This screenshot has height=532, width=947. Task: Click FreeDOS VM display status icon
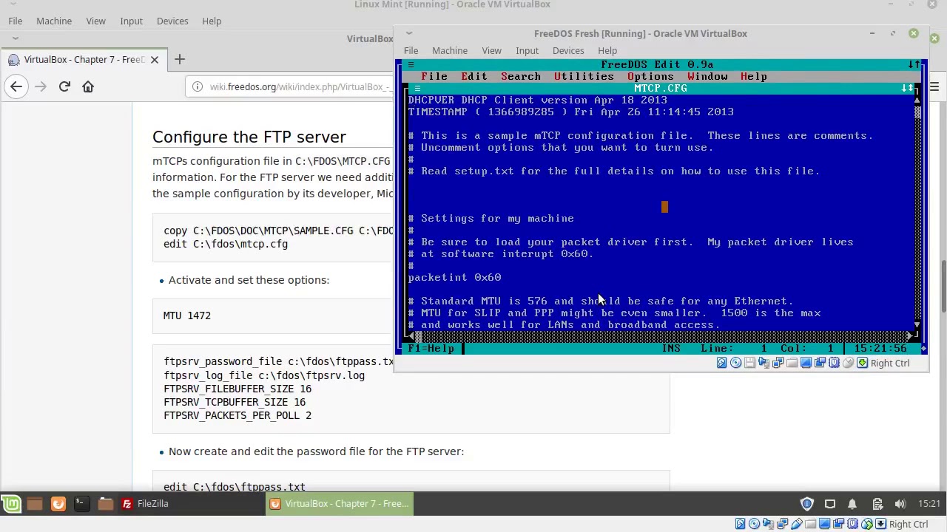coord(806,363)
